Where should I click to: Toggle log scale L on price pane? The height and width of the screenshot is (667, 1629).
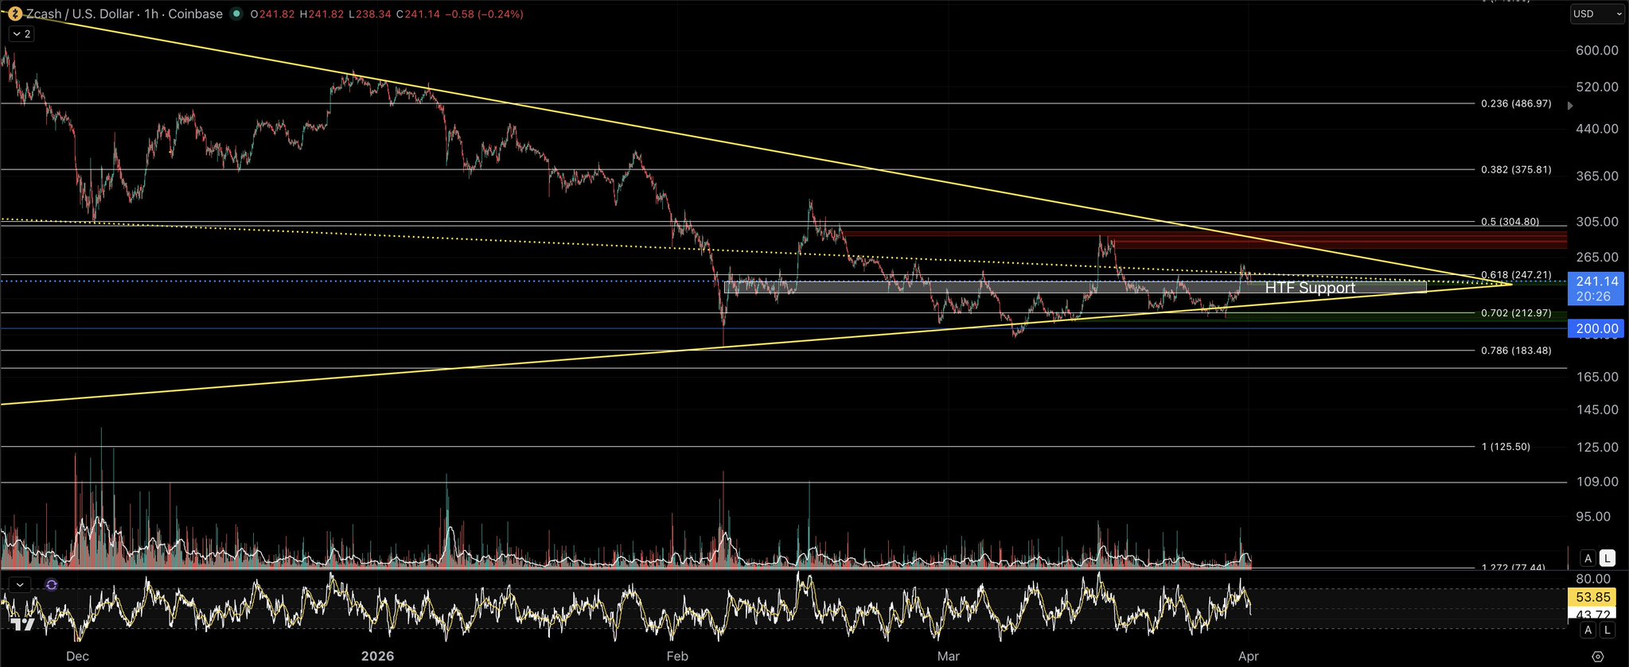tap(1608, 558)
